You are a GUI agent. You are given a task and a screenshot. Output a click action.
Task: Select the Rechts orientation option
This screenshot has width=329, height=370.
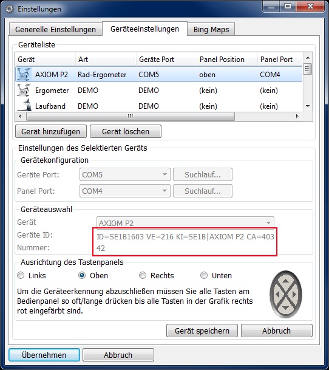click(x=143, y=275)
